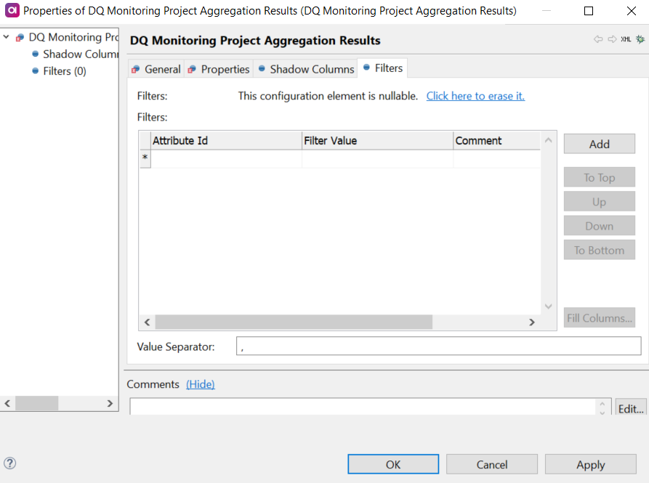Click the back navigation arrow icon
This screenshot has height=483, width=649.
pyautogui.click(x=598, y=40)
